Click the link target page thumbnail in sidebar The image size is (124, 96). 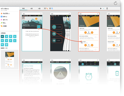pyautogui.click(x=10, y=60)
